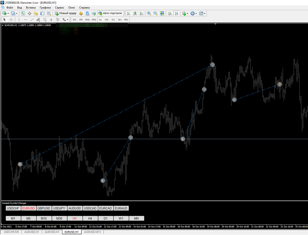This screenshot has height=235, width=308.
Task: Click the trade marker at 19 Oct peak
Action: [x=212, y=65]
